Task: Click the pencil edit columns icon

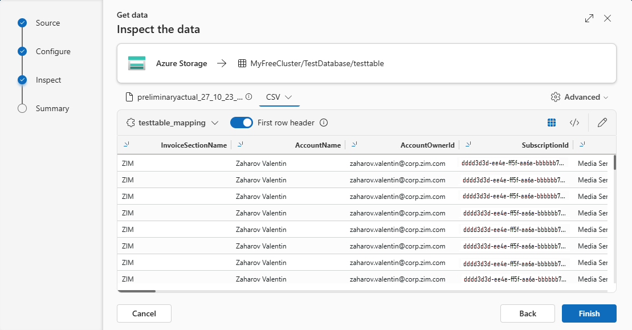Action: (602, 123)
